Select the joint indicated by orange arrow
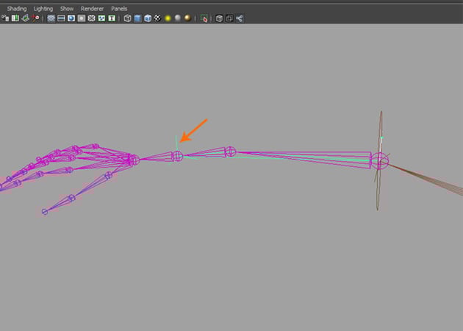 177,156
